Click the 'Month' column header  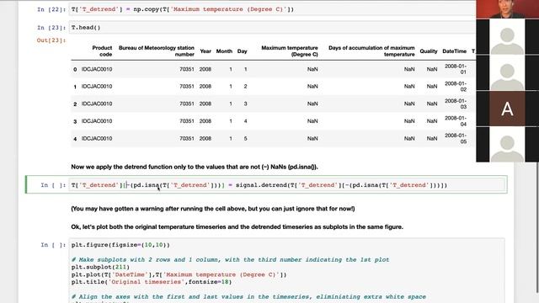pos(224,51)
